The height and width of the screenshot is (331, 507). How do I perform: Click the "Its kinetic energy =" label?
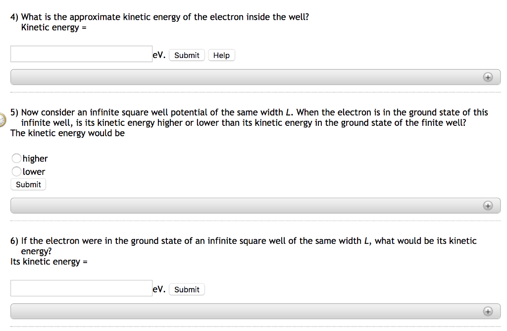tap(49, 262)
